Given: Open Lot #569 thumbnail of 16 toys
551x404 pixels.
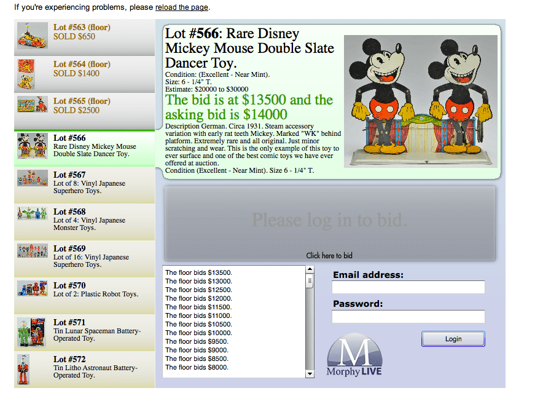Looking at the screenshot, I should coord(33,250).
